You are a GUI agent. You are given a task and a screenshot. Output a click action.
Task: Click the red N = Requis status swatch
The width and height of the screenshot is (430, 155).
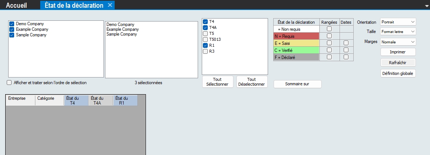[x=296, y=36]
